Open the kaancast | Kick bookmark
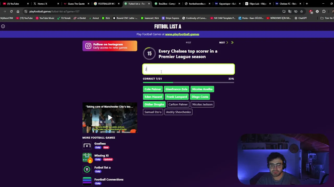Viewport: 334px width, 187px height. 150,18
